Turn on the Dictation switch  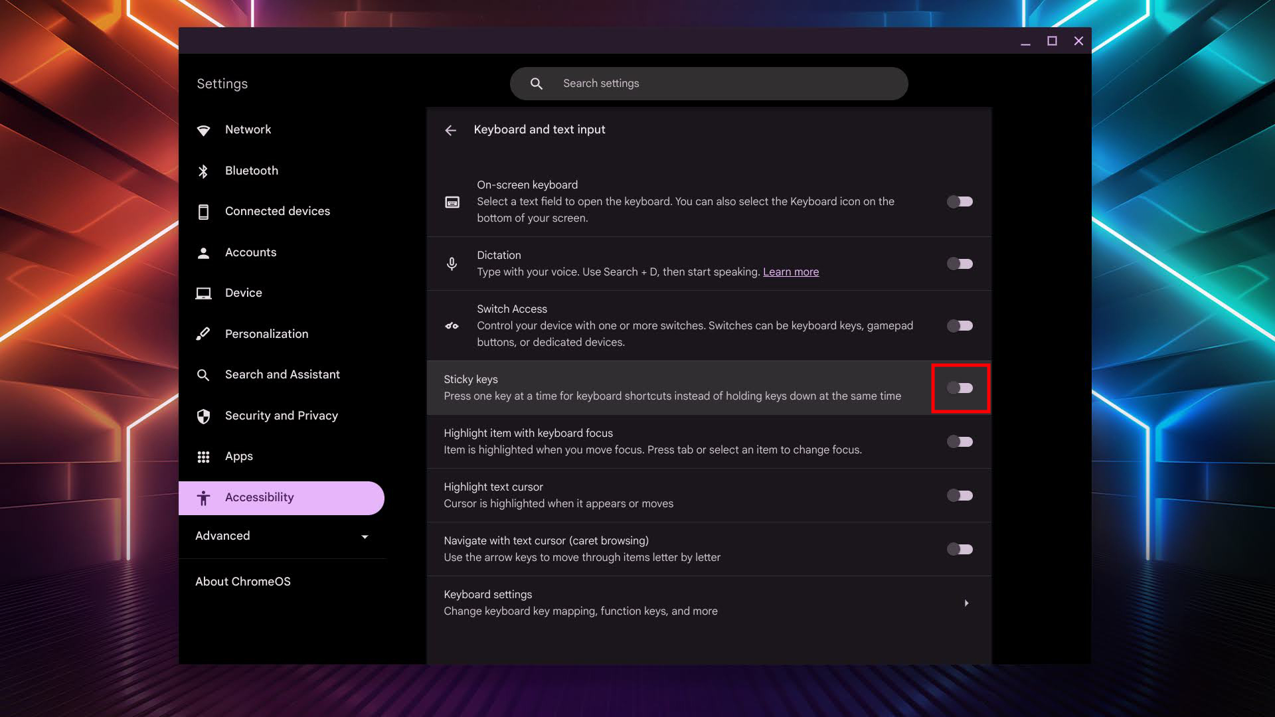click(x=960, y=264)
